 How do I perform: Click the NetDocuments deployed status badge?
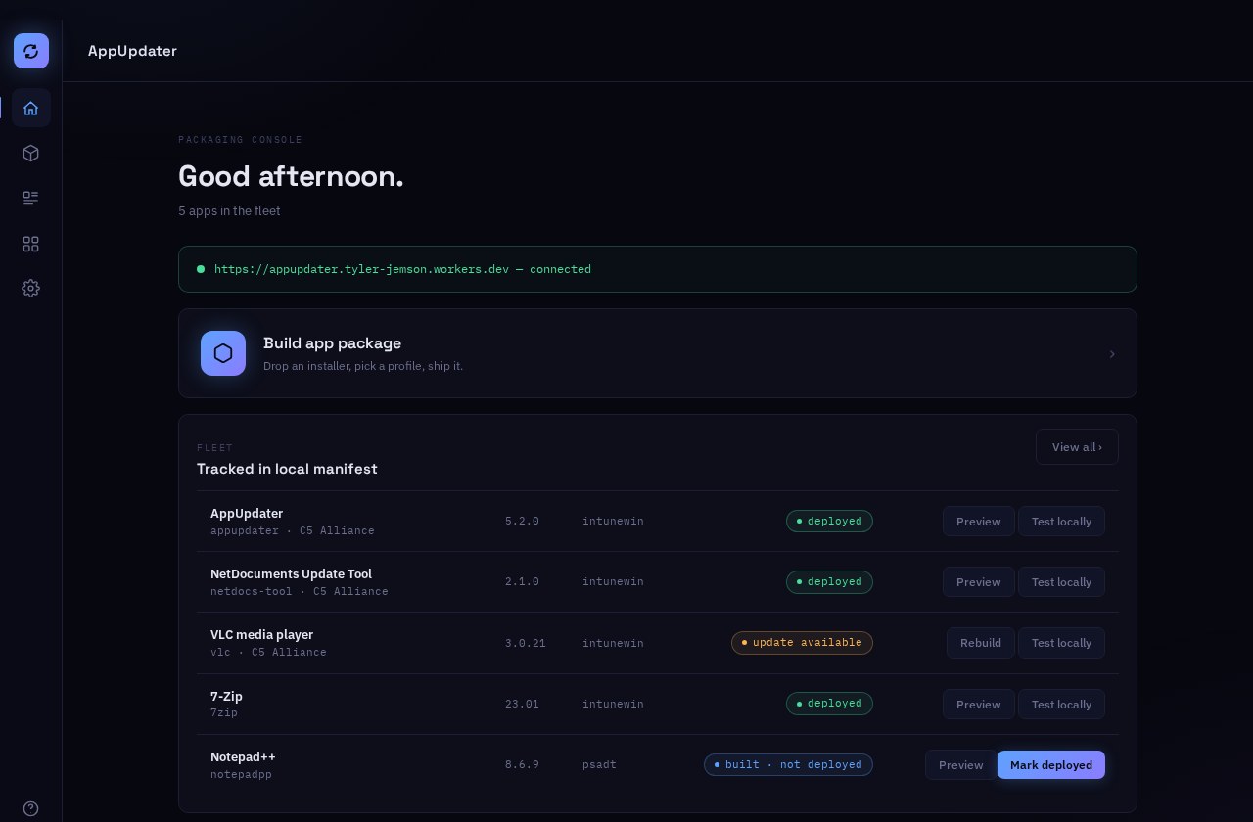829,581
